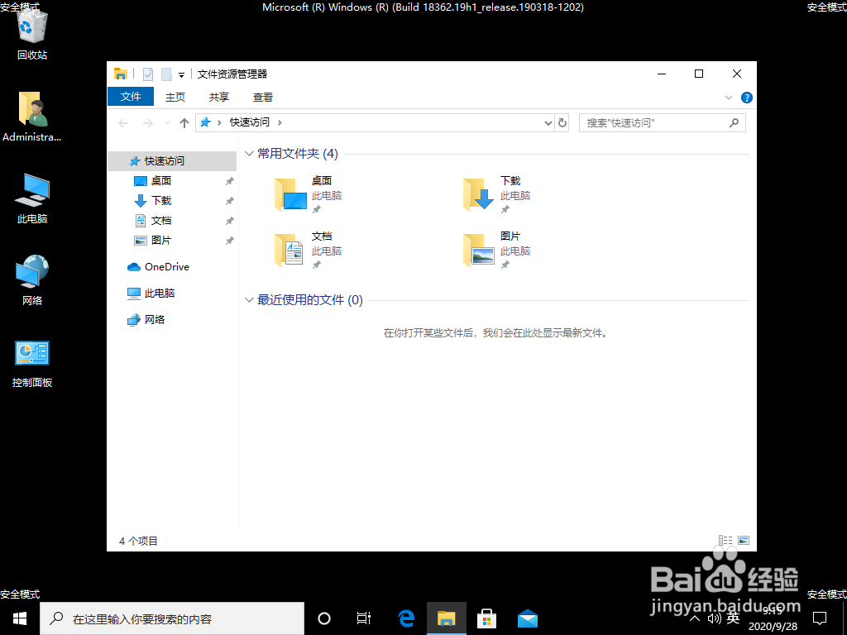847x635 pixels.
Task: Open the Action Center notification icon
Action: coord(820,618)
